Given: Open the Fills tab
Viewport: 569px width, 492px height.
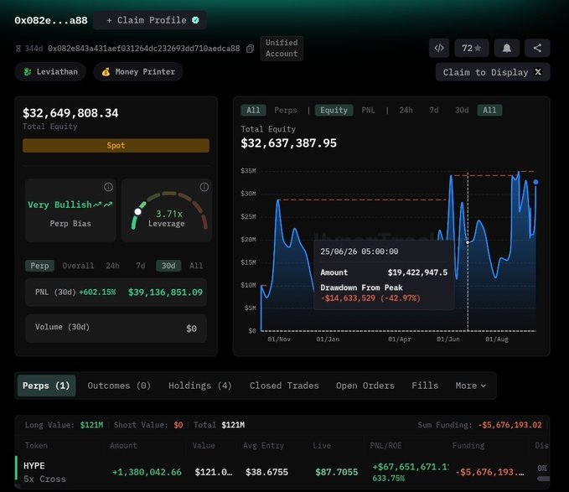Looking at the screenshot, I should (425, 386).
